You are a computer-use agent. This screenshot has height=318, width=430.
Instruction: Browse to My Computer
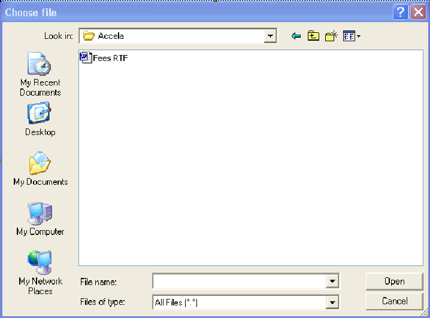click(x=40, y=219)
